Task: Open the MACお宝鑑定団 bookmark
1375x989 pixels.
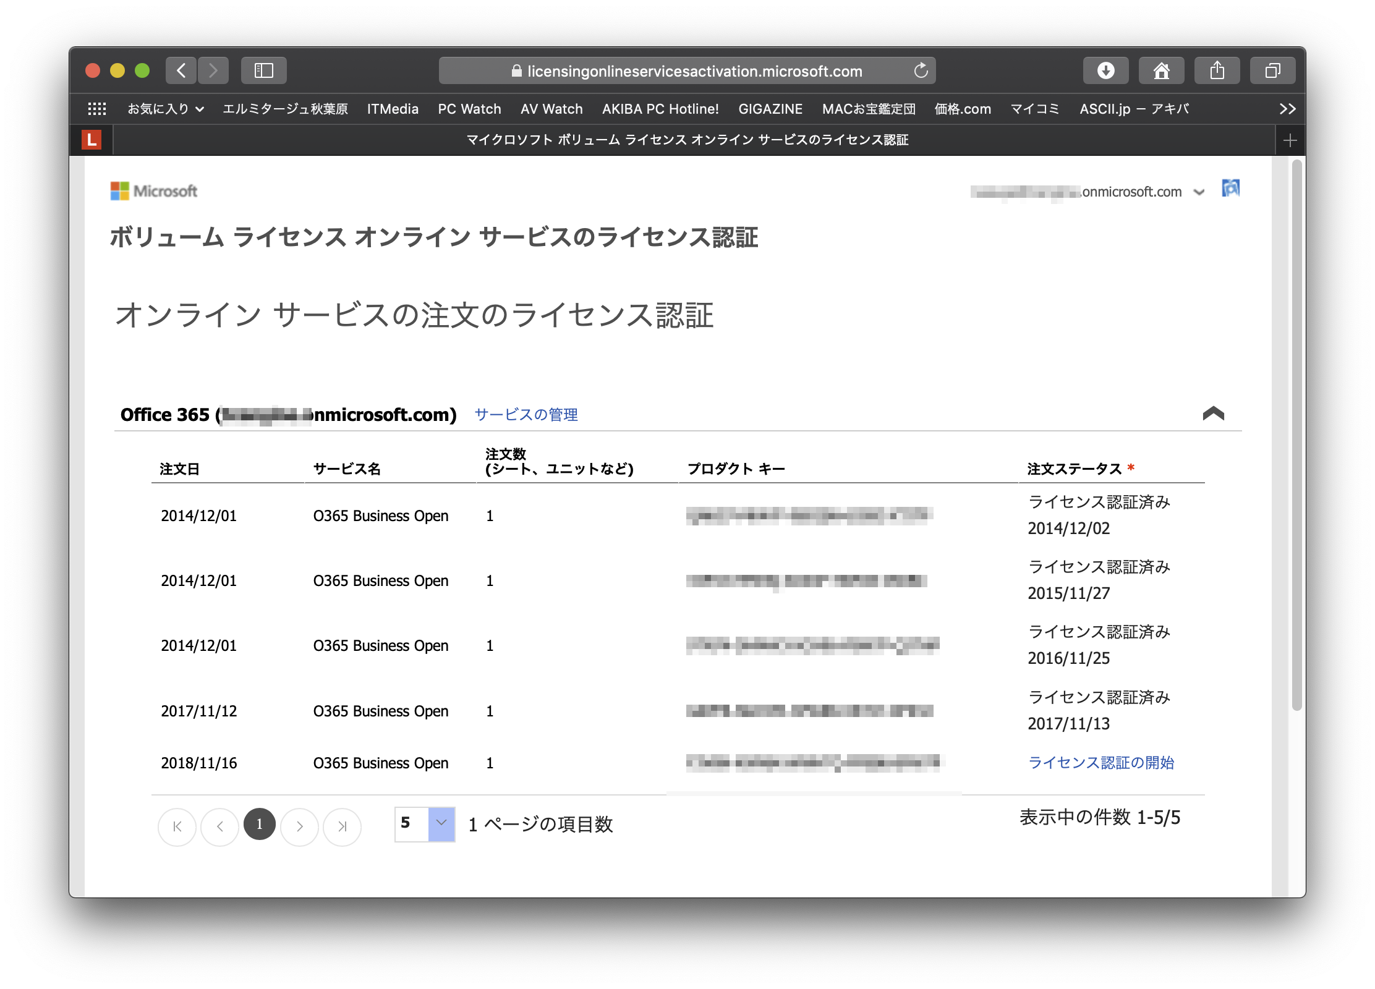Action: 869,109
